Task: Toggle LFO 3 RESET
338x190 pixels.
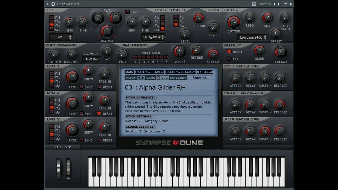Action: 99,140
